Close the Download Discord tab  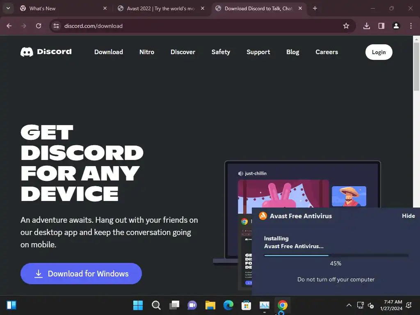[x=300, y=8]
